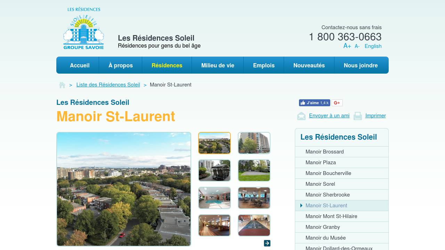
Task: Open the À propos menu item
Action: pyautogui.click(x=121, y=65)
